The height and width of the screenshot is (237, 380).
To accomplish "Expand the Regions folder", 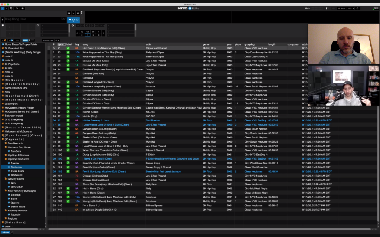I will point(6,218).
